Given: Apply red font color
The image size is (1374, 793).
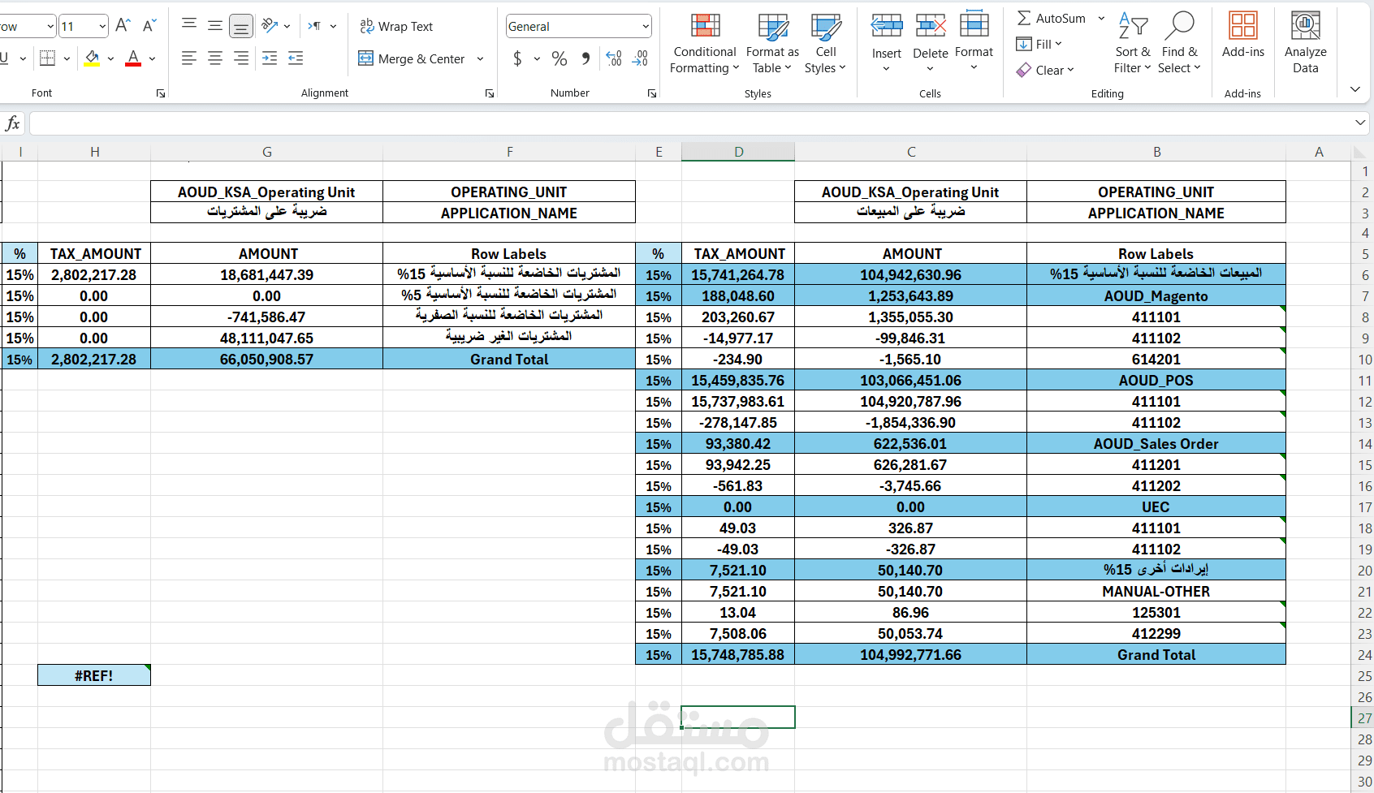Looking at the screenshot, I should [134, 58].
